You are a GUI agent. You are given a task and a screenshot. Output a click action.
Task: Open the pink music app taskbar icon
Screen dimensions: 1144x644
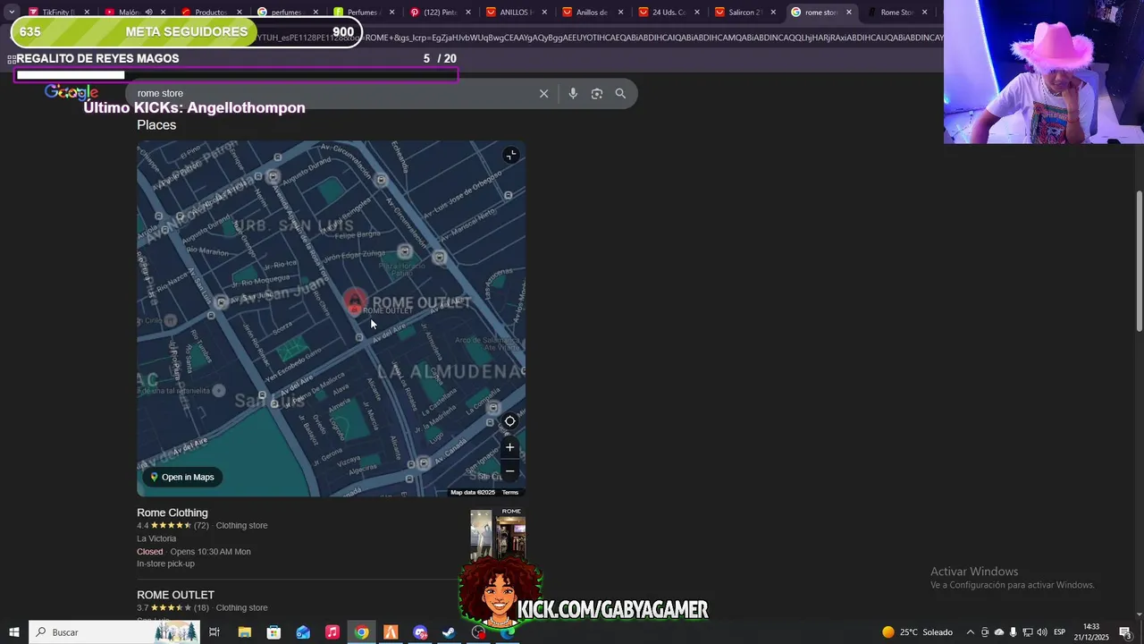pyautogui.click(x=332, y=632)
